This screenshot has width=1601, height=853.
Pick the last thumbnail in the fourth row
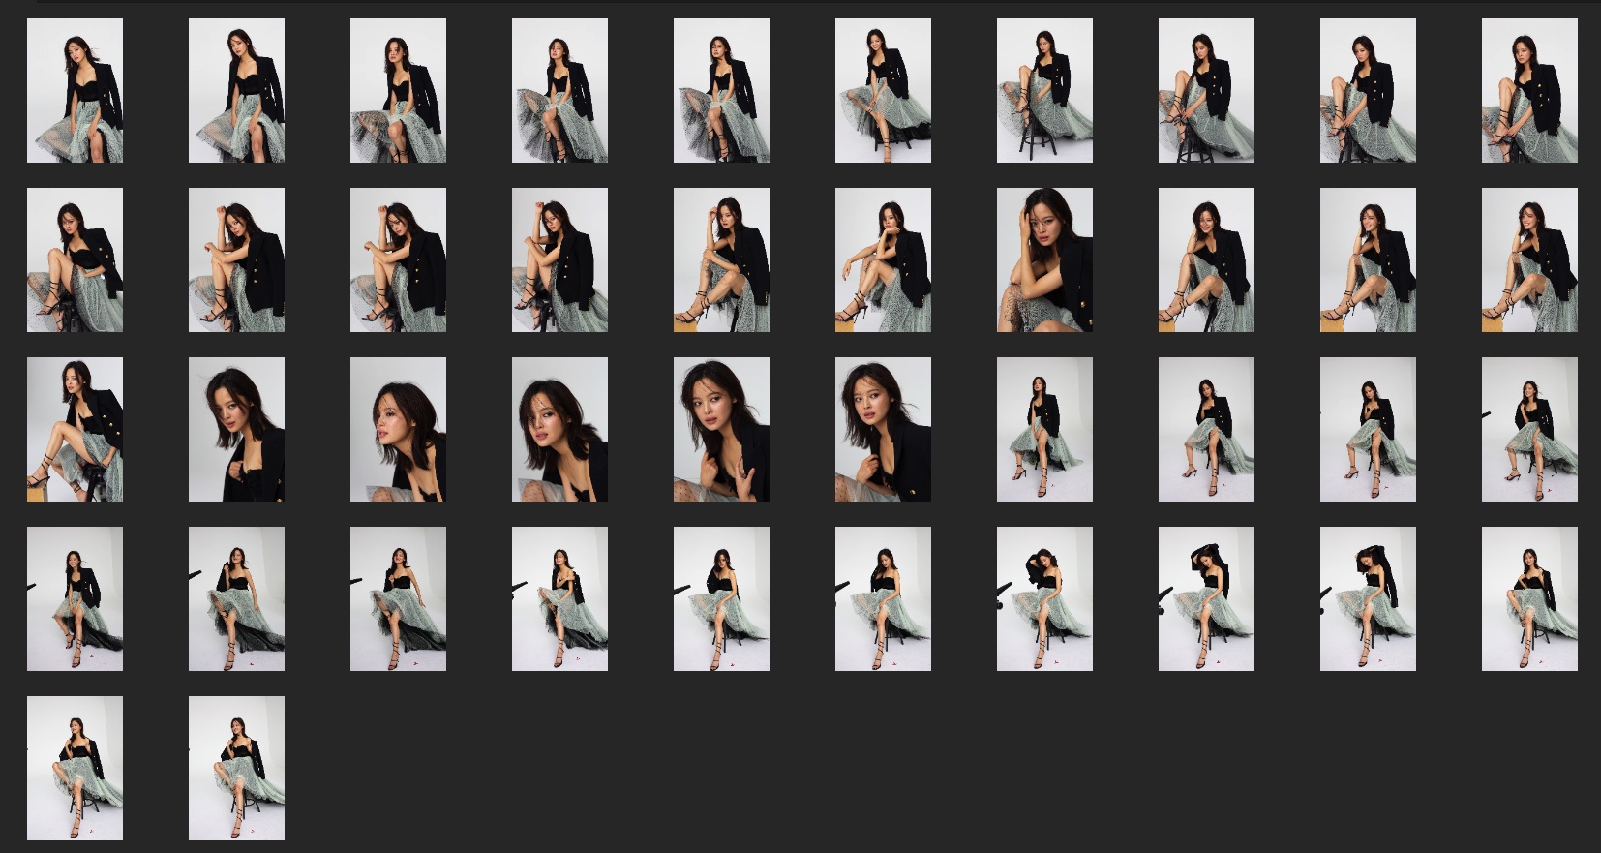coord(1529,598)
